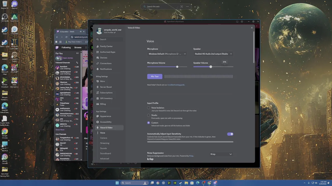The height and width of the screenshot is (186, 332).
Task: Mute the Twitch browser tab audio icon
Action: (x=81, y=32)
